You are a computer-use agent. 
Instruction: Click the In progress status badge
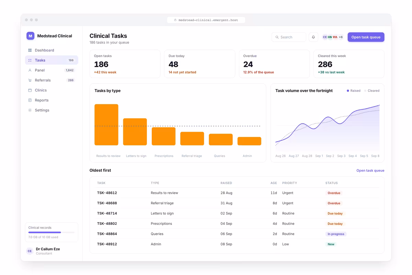pos(336,234)
